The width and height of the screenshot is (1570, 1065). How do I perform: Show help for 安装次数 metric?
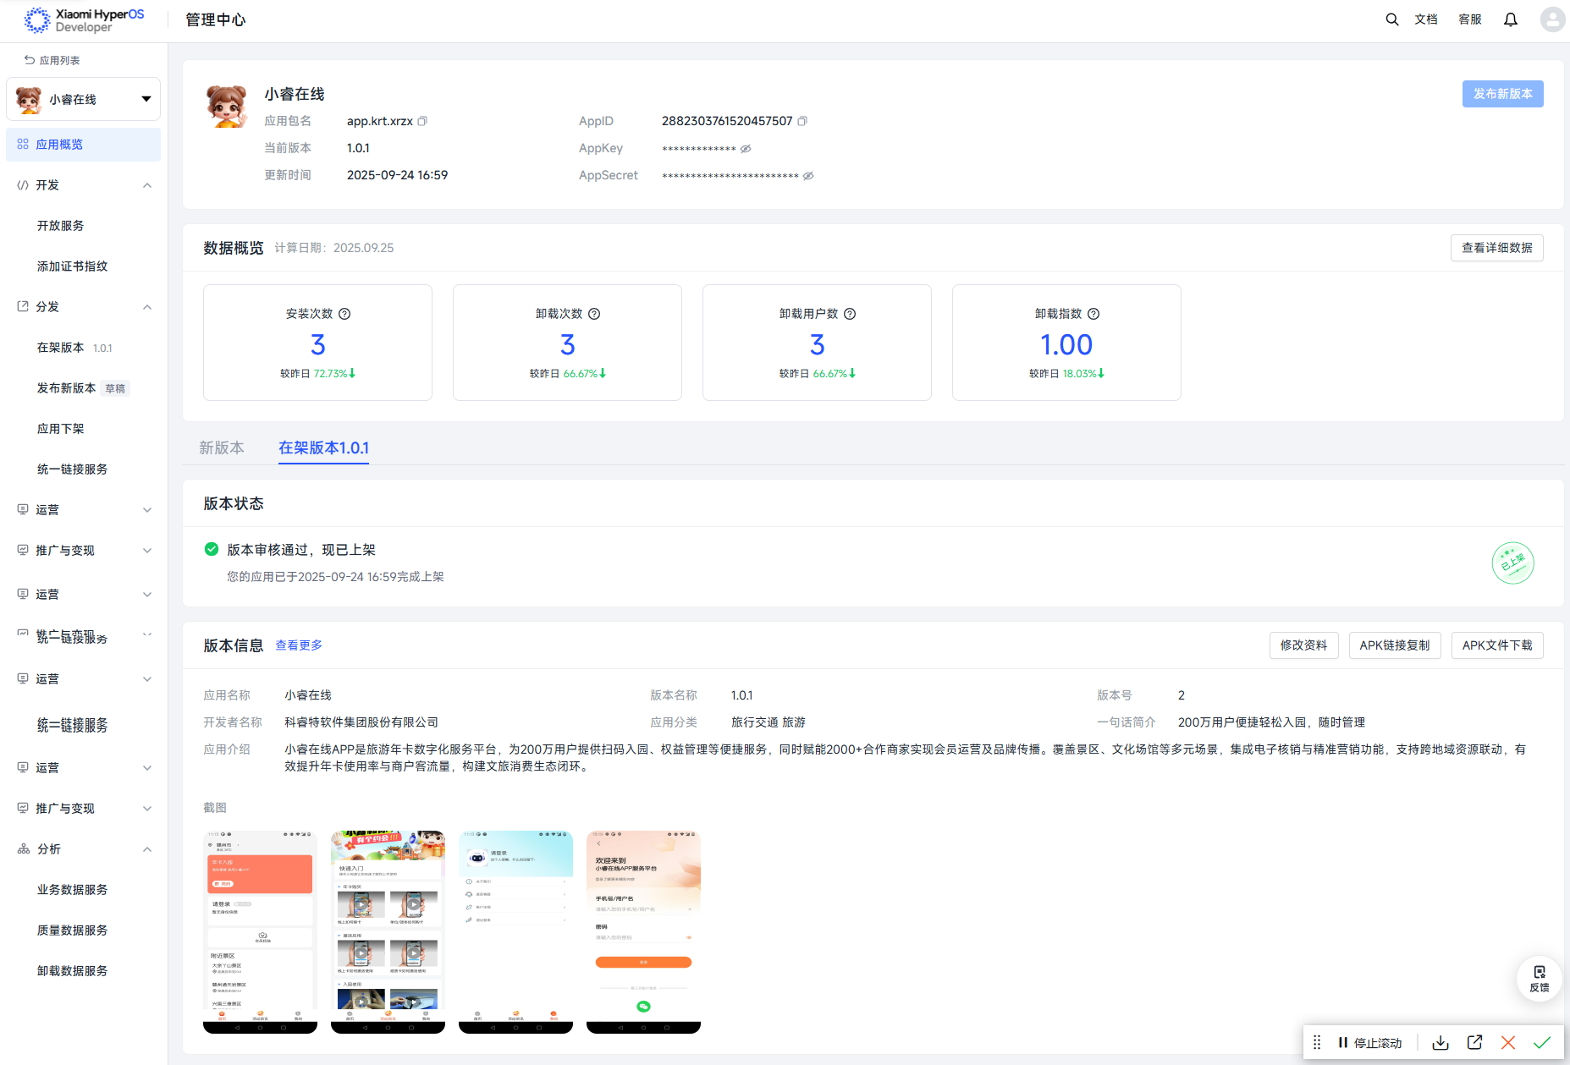[x=344, y=314]
